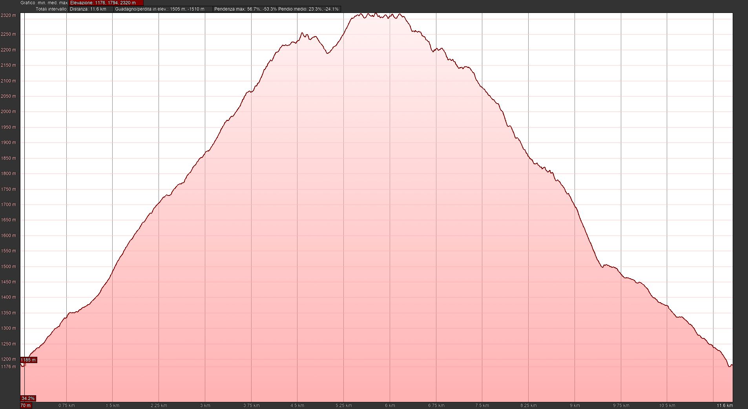Click the 6 km label on distance axis
This screenshot has width=748, height=409.
click(x=390, y=405)
